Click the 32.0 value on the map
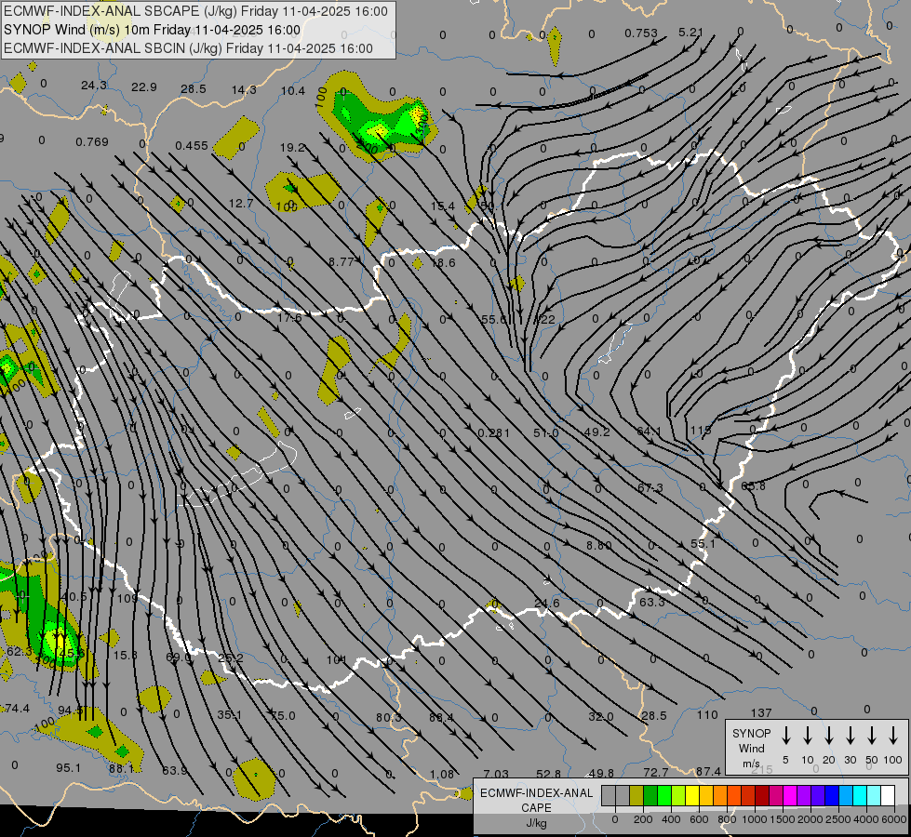The height and width of the screenshot is (837, 911). coord(601,717)
